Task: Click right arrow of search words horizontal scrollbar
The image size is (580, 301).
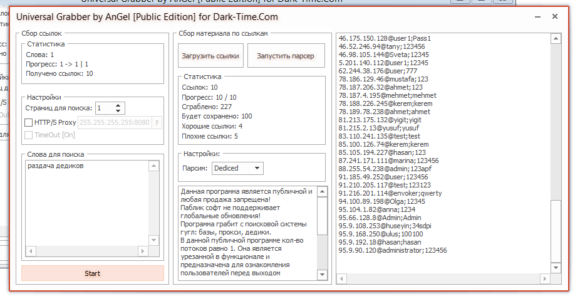Action: (x=143, y=251)
